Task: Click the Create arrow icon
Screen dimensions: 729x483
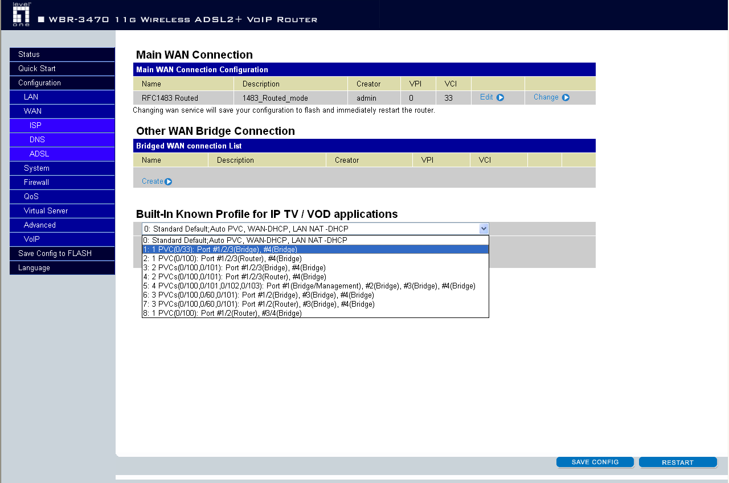Action: pyautogui.click(x=168, y=181)
